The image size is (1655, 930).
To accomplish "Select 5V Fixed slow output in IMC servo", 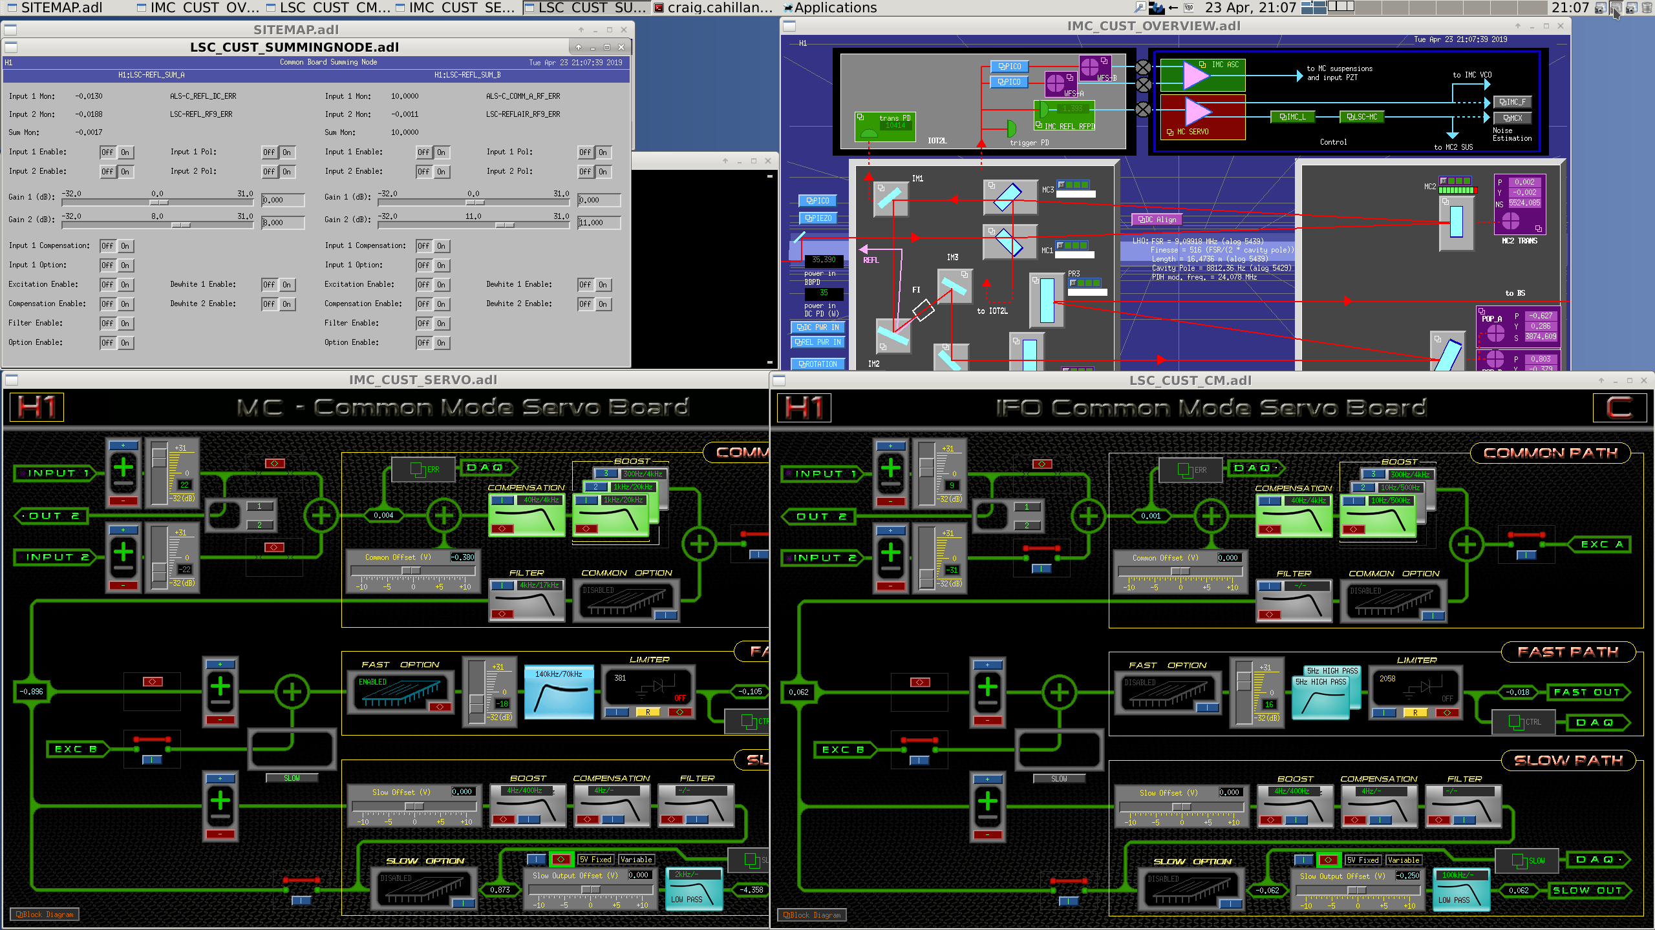I will pyautogui.click(x=596, y=860).
